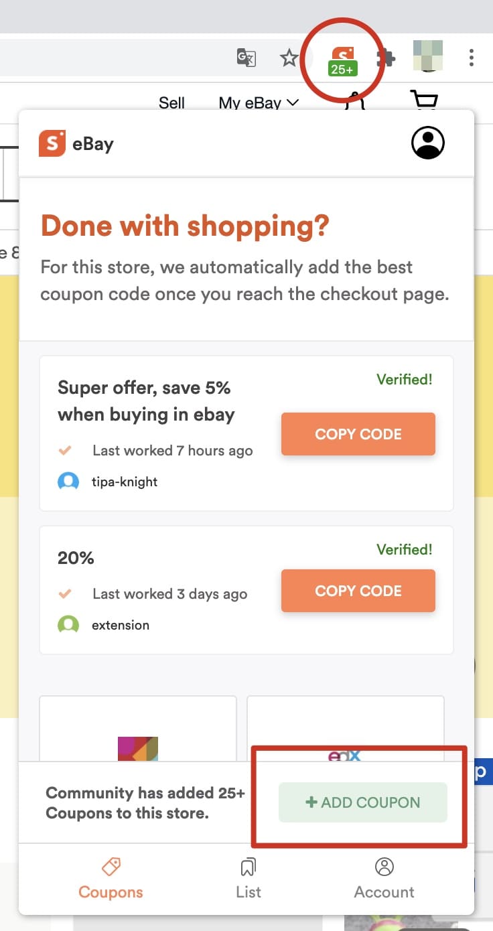Copy the 5% super offer coupon code
The image size is (493, 931).
(x=358, y=434)
